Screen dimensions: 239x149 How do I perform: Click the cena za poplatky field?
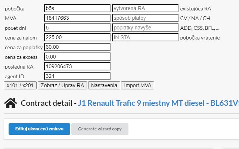click(77, 47)
